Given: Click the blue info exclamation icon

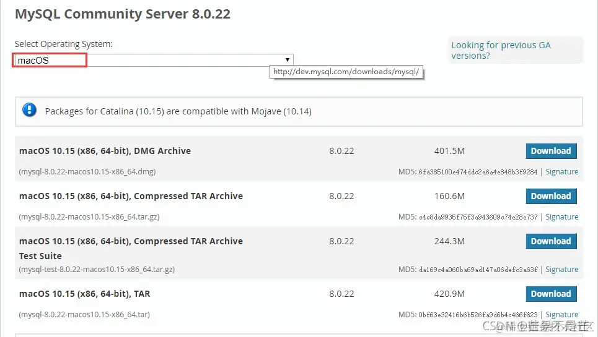Looking at the screenshot, I should (x=29, y=110).
